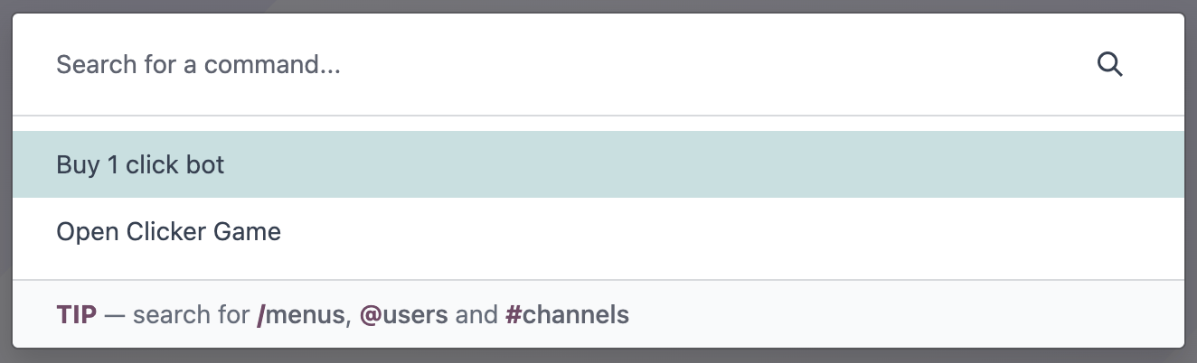Click the bold 'TIP' label

(77, 315)
